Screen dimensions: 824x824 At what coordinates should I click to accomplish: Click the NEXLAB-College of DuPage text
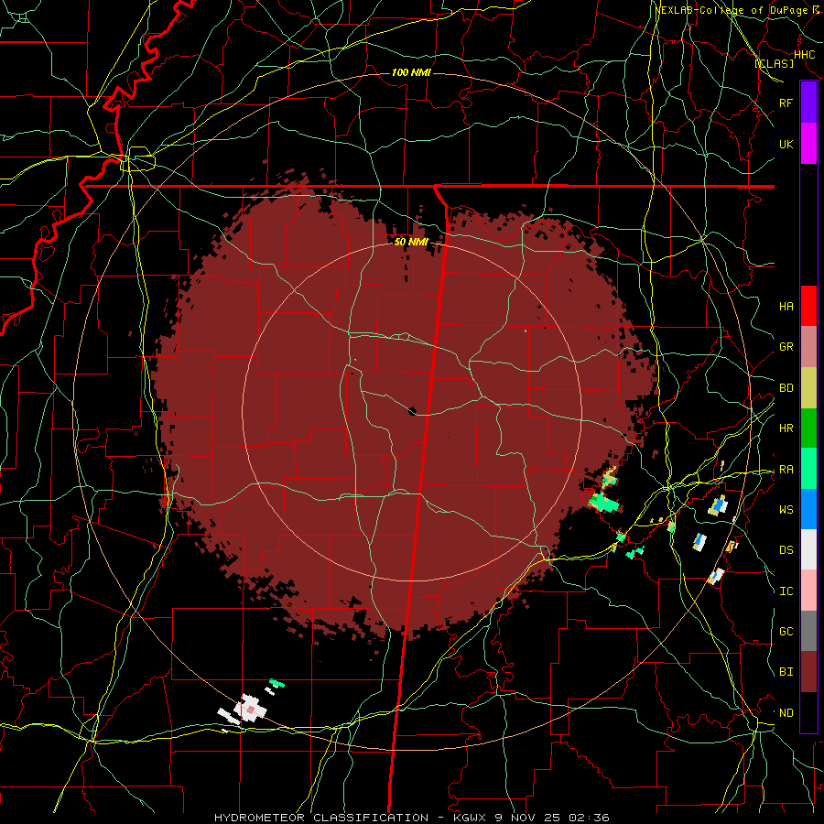pyautogui.click(x=734, y=10)
